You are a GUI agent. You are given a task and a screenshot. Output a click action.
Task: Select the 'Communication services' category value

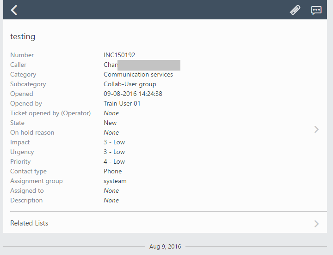(138, 74)
